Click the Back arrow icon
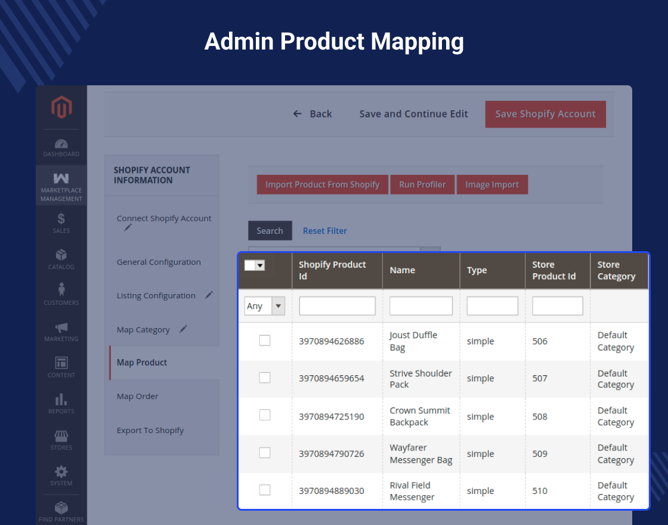This screenshot has height=525, width=668. 298,114
